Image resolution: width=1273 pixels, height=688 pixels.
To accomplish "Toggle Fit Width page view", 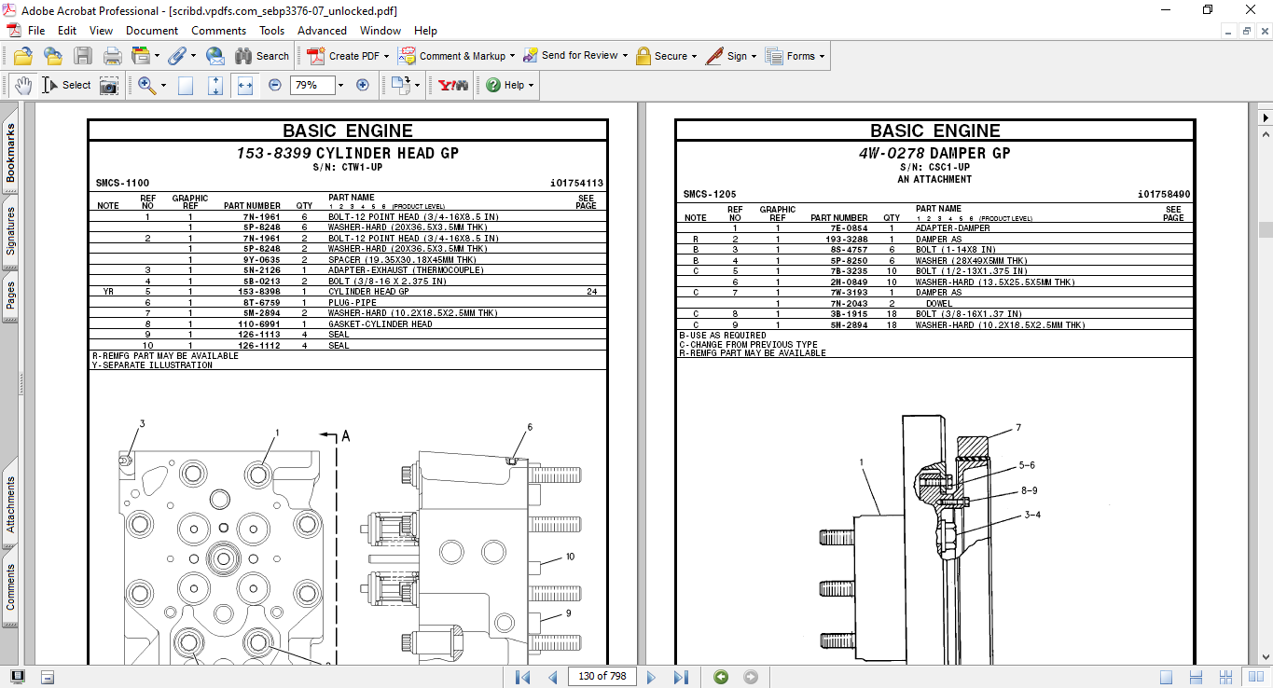I will (x=245, y=85).
